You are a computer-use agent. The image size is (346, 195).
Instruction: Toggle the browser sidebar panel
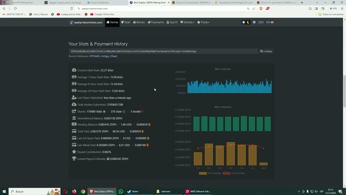coord(316,9)
